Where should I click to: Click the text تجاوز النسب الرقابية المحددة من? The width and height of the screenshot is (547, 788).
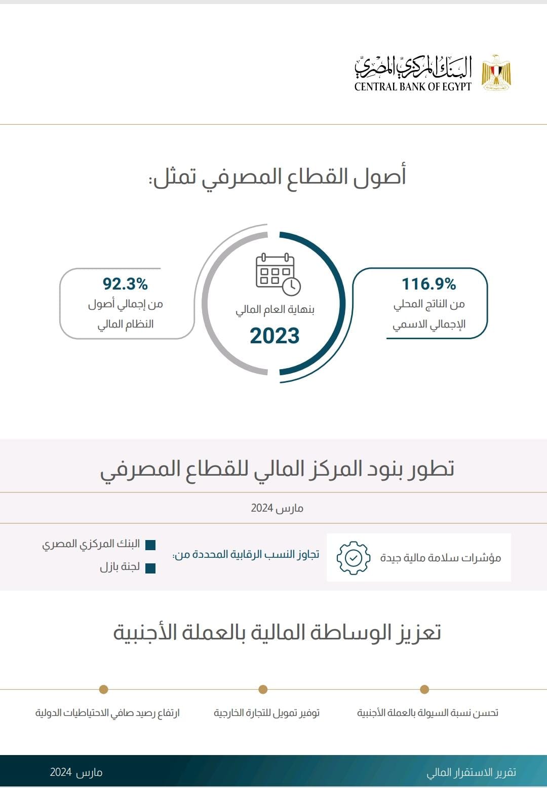[x=246, y=555]
